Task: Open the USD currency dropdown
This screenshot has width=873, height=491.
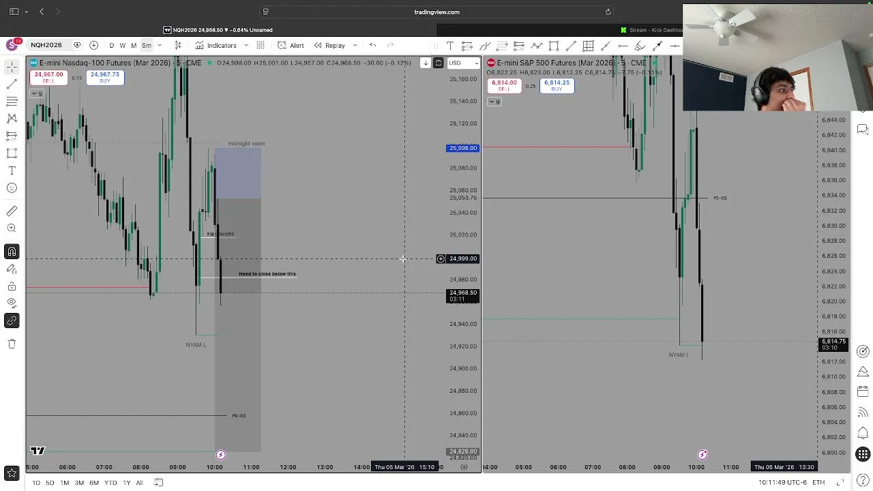Action: pos(464,63)
